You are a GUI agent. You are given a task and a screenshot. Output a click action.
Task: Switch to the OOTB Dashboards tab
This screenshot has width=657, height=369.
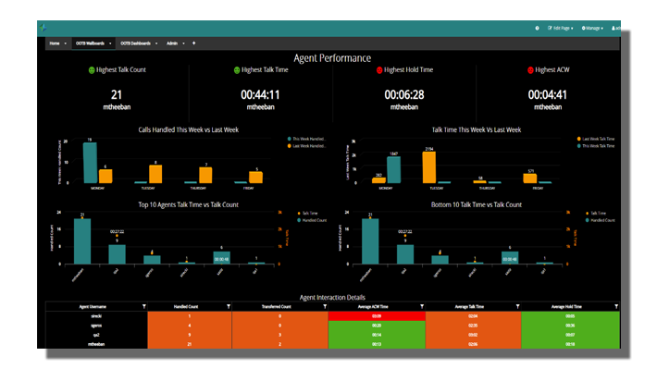[x=135, y=43]
